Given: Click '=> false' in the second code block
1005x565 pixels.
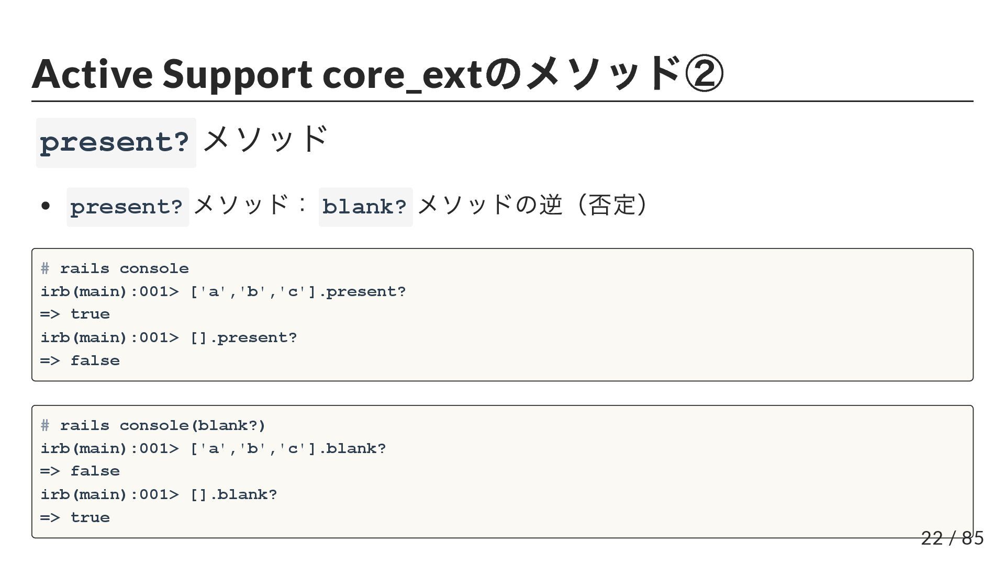Looking at the screenshot, I should coord(80,471).
